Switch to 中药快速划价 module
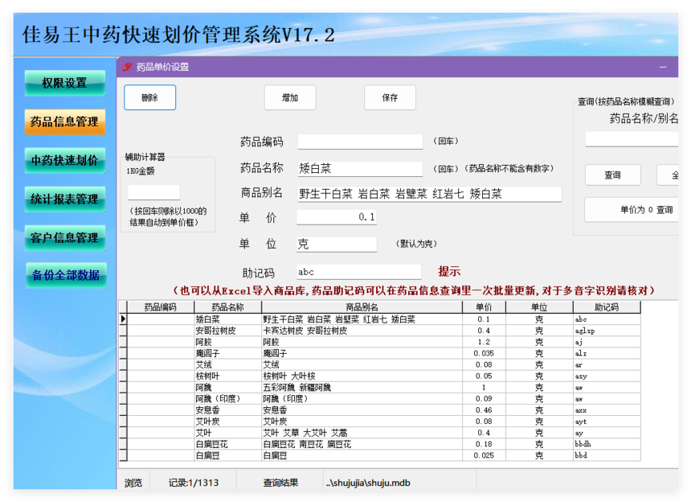Image resolution: width=691 pixels, height=502 pixels. click(x=65, y=160)
